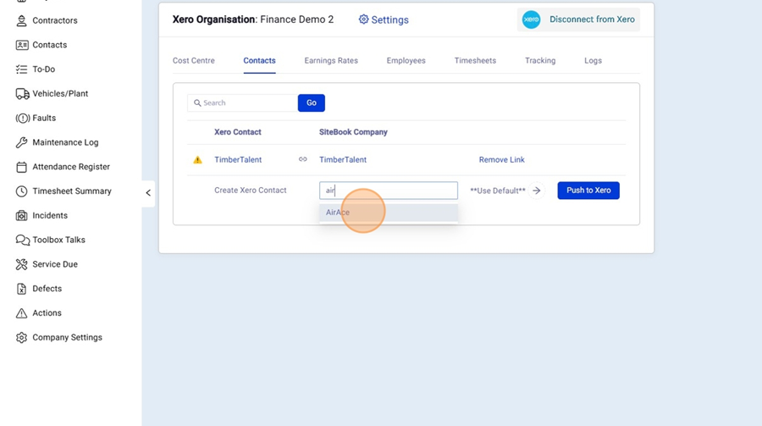Click the Contractors sidebar icon
Viewport: 762px width, 426px height.
coord(22,20)
